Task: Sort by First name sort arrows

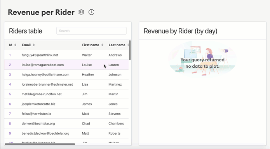Action: click(x=102, y=45)
